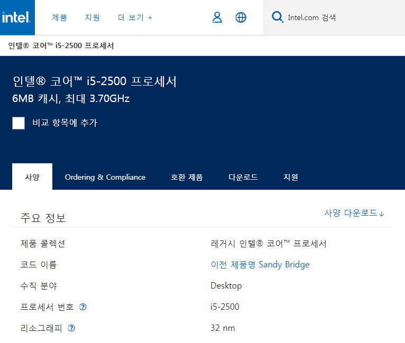Open 이전 제품명 Sandy Bridge link

pyautogui.click(x=260, y=265)
